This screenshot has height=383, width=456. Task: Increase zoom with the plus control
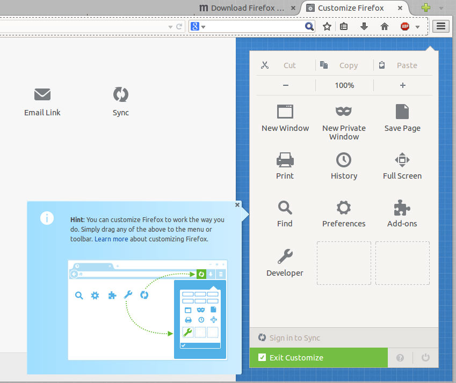coord(403,85)
